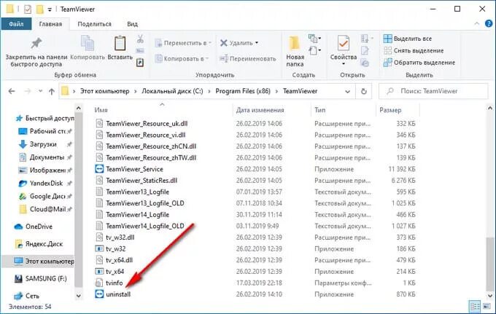496x314 pixels.
Task: Switch to the Главная tab
Action: [50, 24]
